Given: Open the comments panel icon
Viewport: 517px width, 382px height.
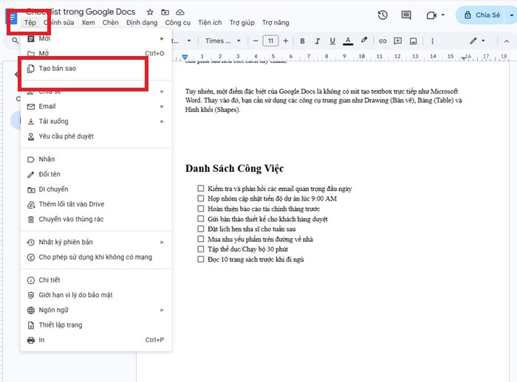Looking at the screenshot, I should click(405, 15).
